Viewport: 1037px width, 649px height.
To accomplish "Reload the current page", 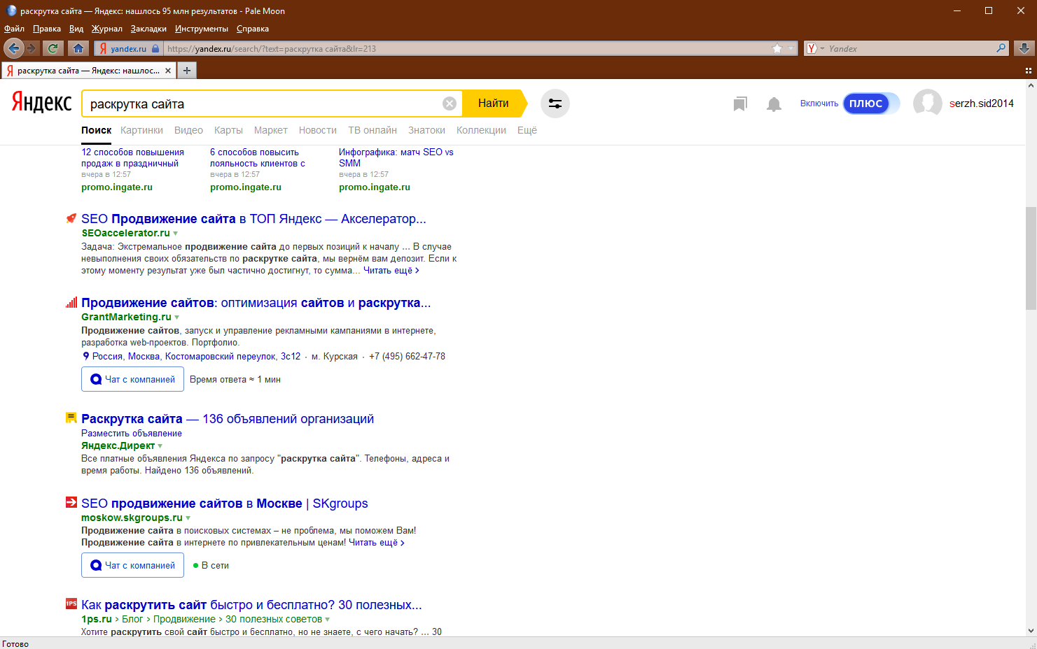I will [53, 48].
